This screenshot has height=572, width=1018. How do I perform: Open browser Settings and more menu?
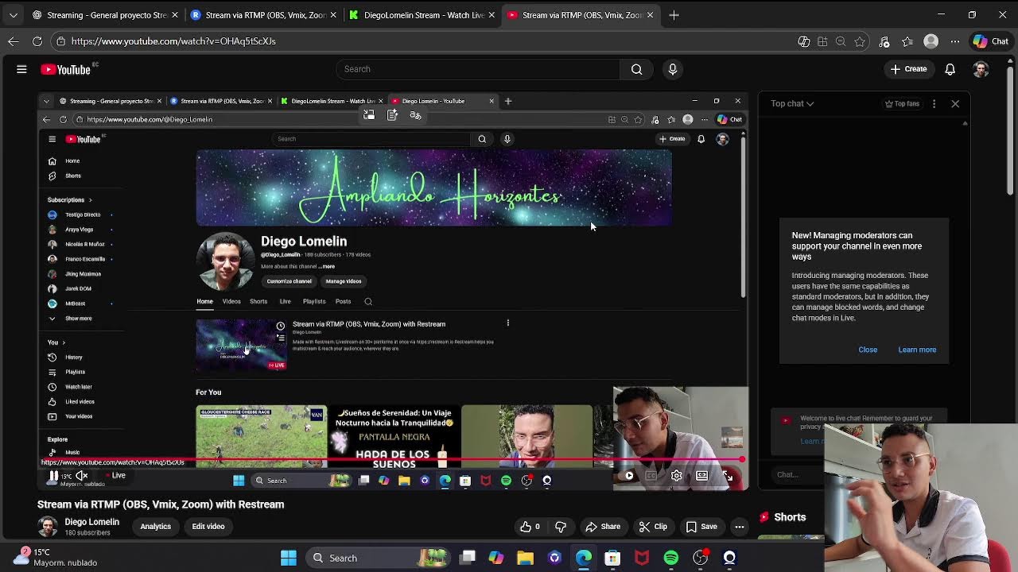[955, 41]
